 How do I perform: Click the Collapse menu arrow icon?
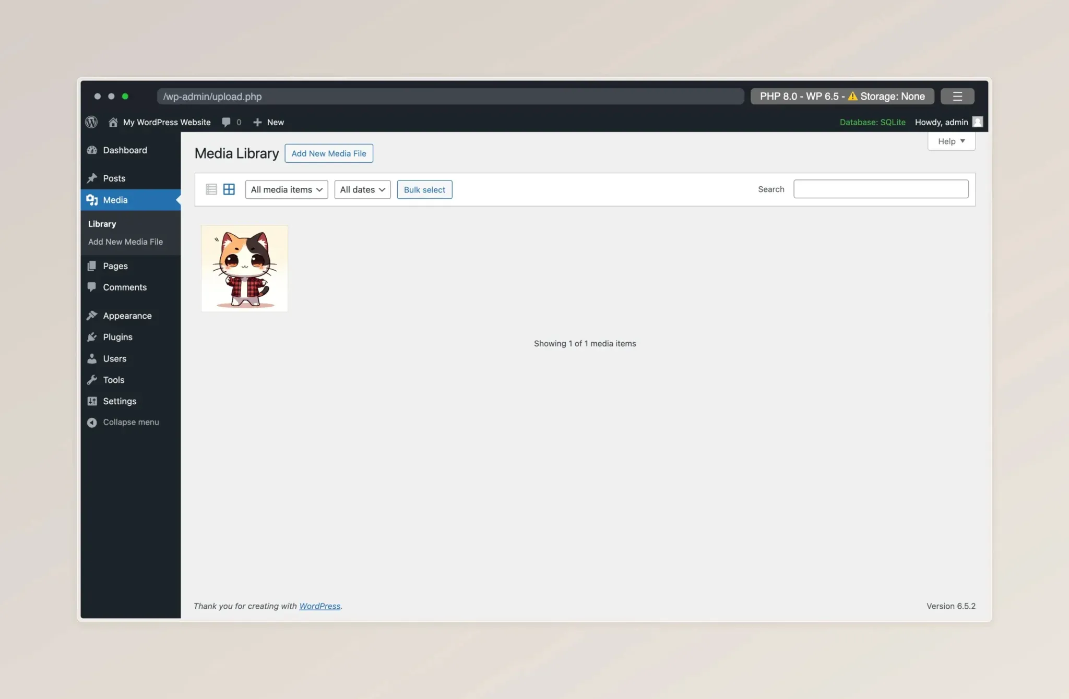[x=92, y=423]
